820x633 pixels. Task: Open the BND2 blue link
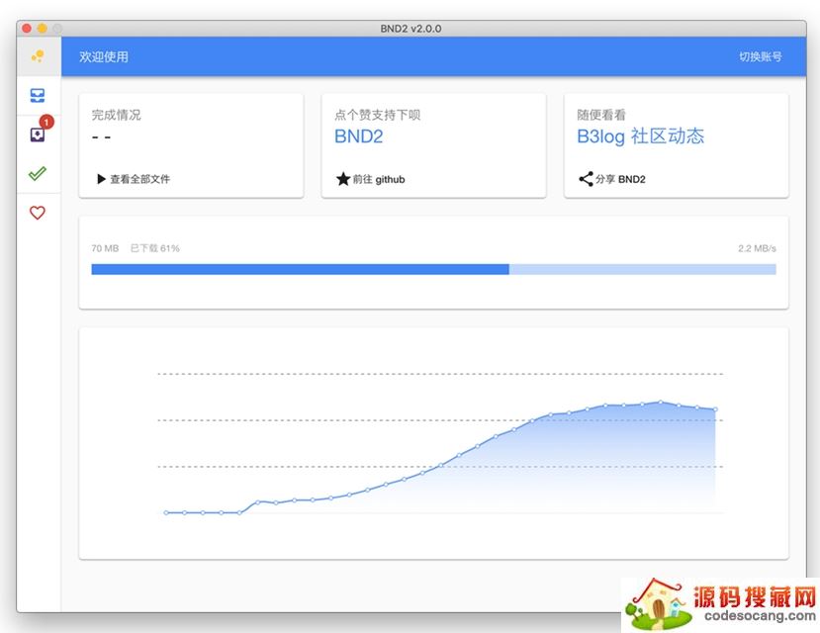click(359, 136)
